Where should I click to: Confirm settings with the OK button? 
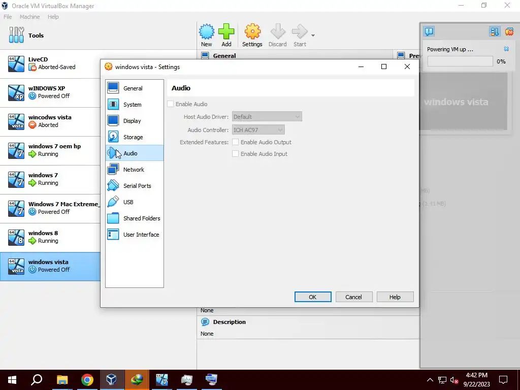click(x=313, y=297)
